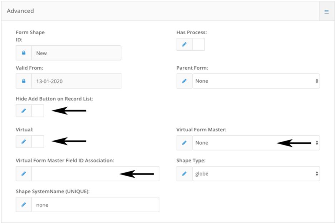Open the Shape Type dropdown showing globe
Image resolution: width=336 pixels, height=223 pixels.
tap(256, 174)
